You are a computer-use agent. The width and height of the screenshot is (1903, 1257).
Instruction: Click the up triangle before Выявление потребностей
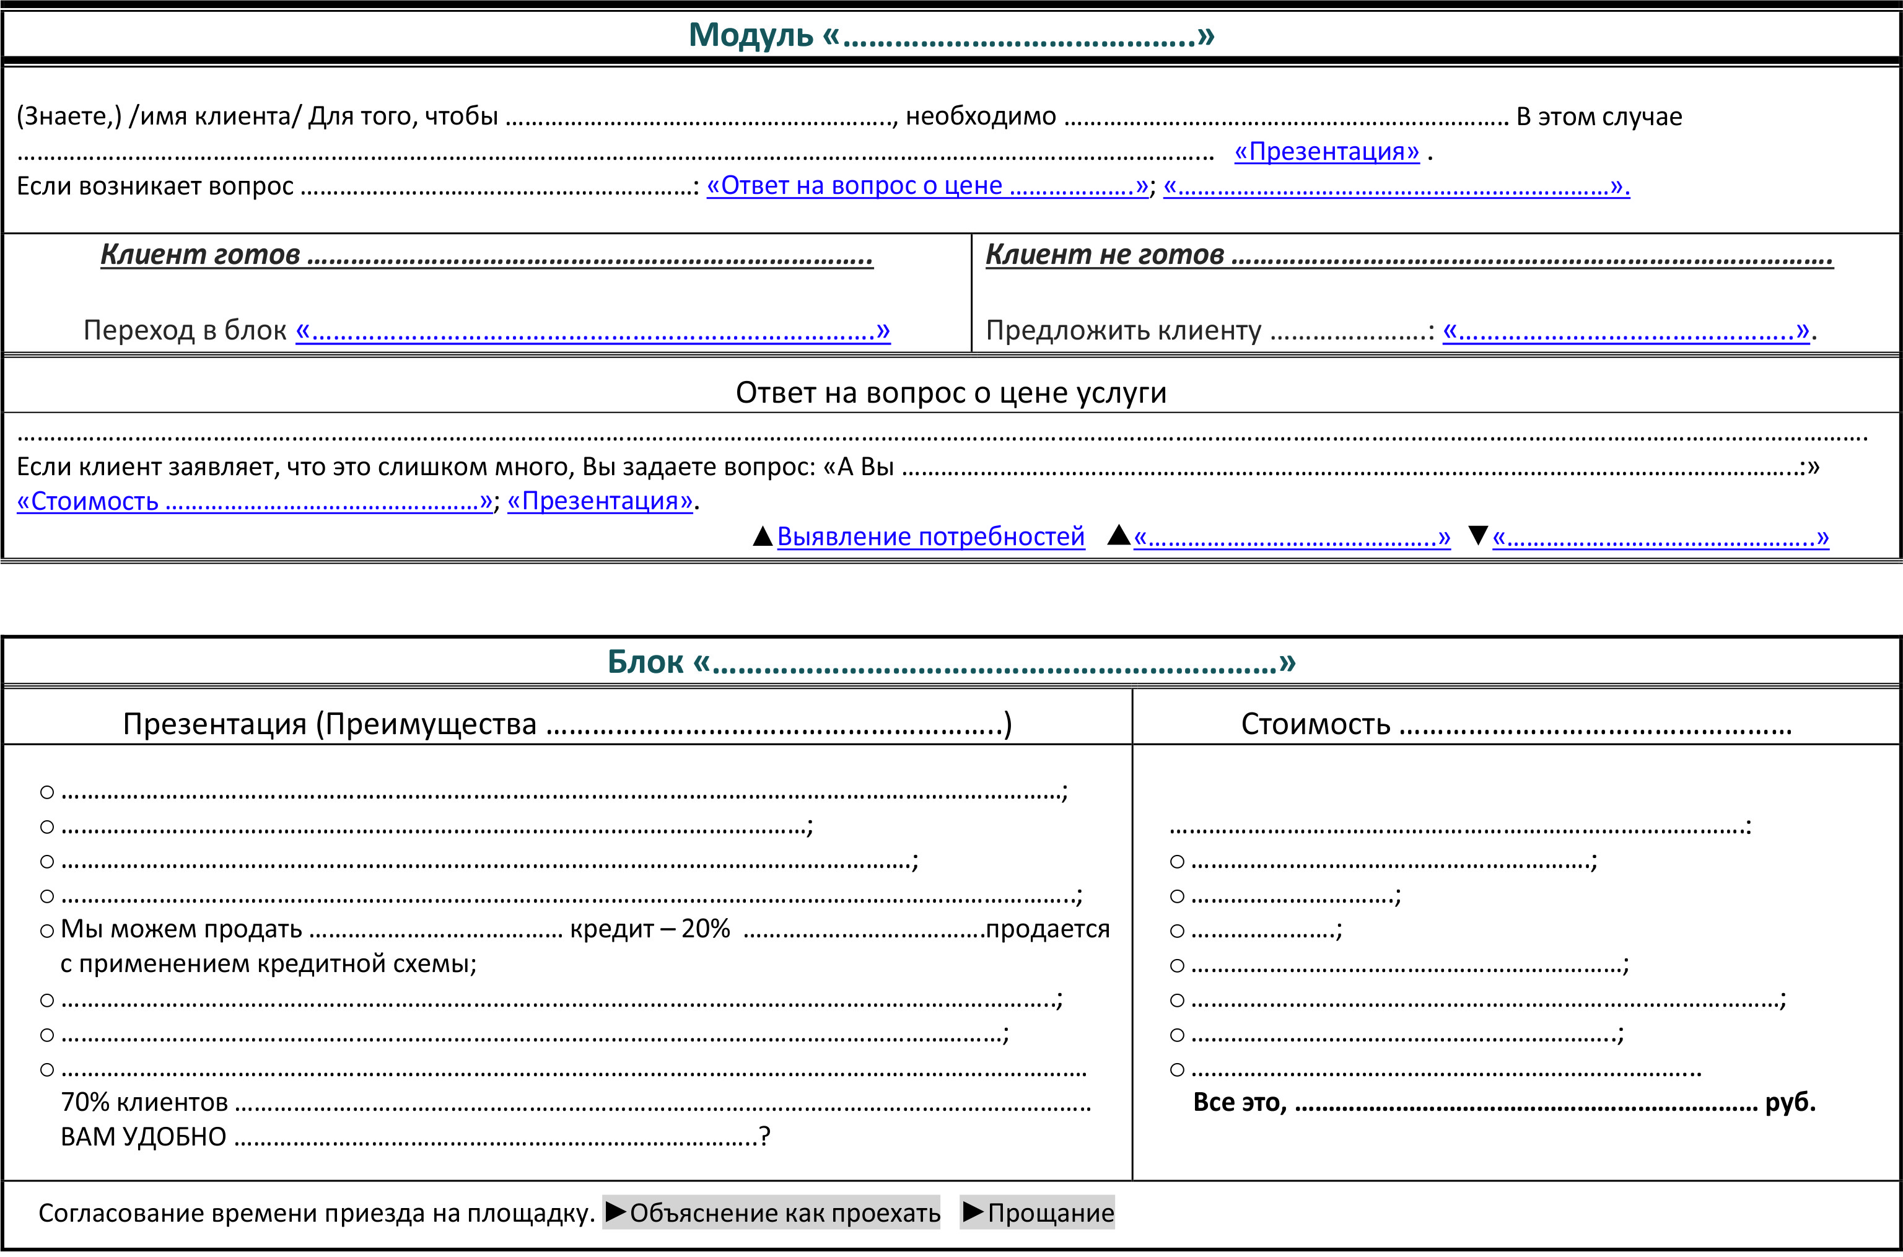coord(763,537)
